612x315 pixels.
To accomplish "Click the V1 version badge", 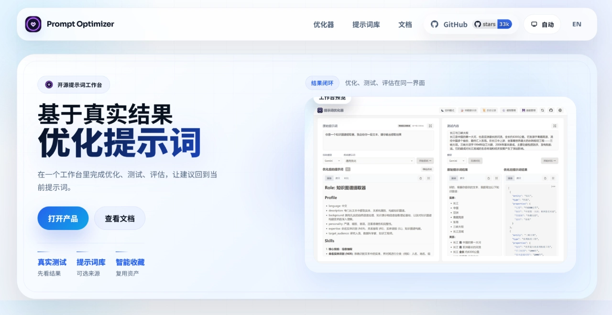I will (348, 169).
